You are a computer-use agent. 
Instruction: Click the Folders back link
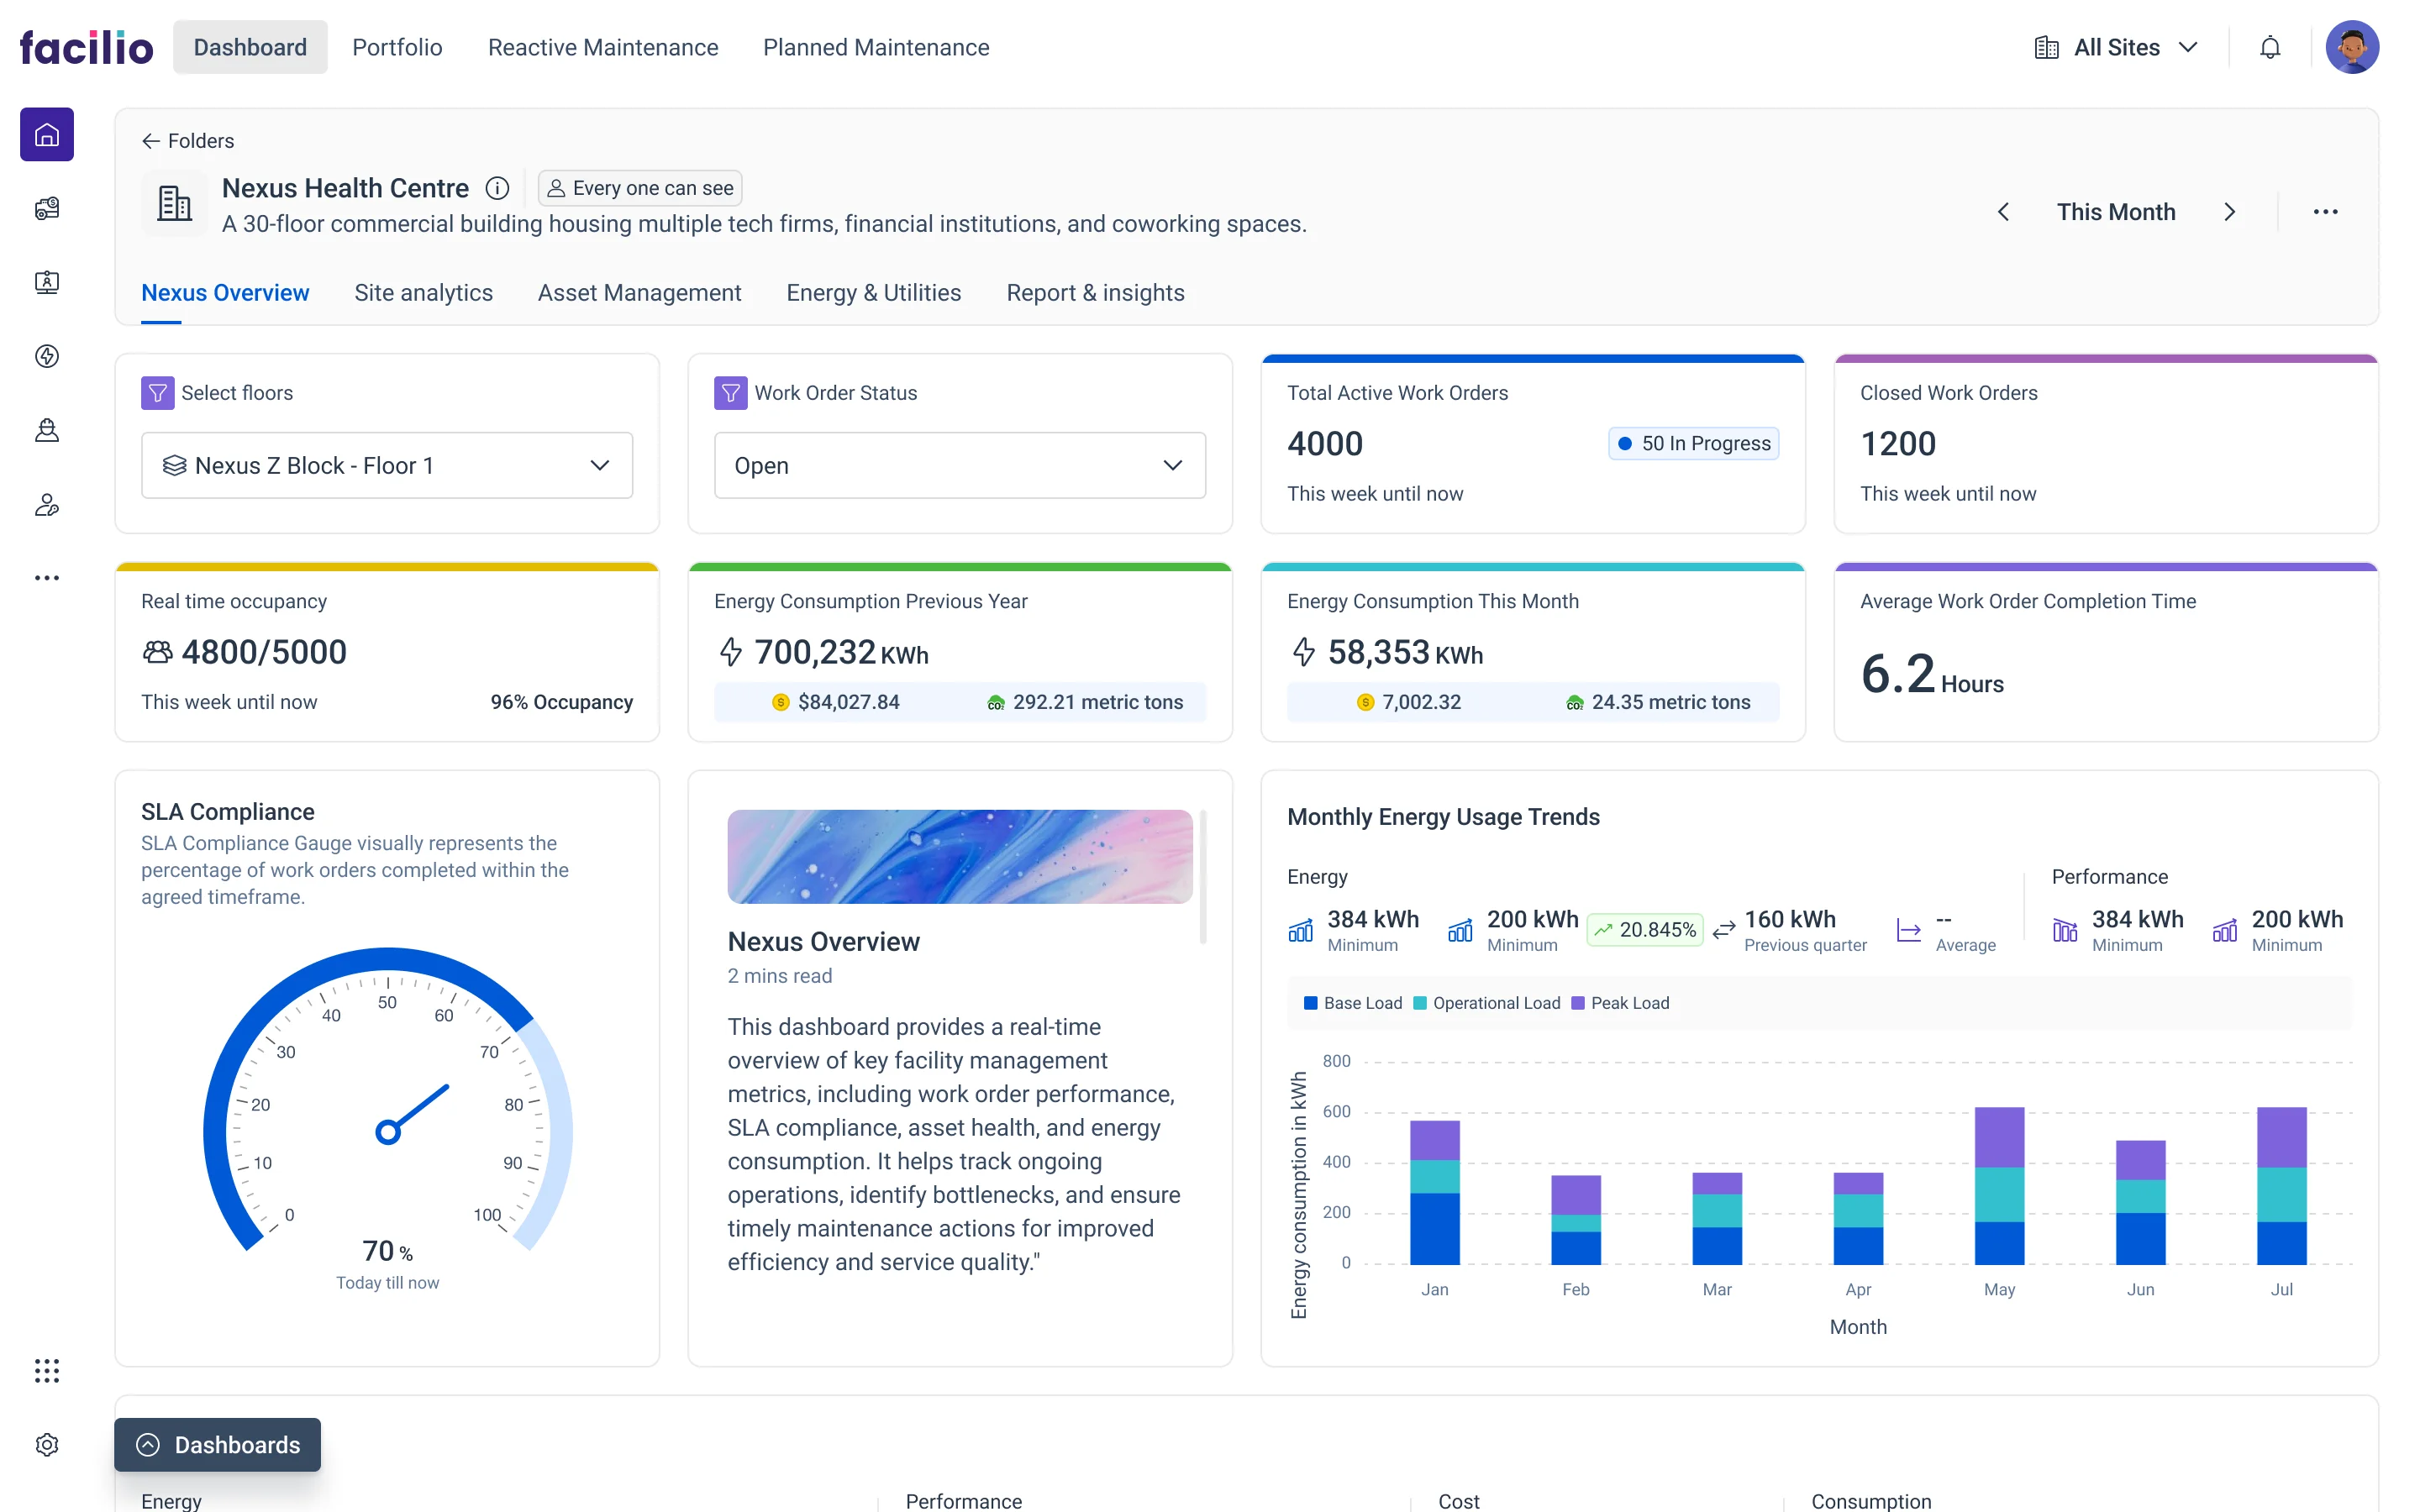[x=187, y=140]
